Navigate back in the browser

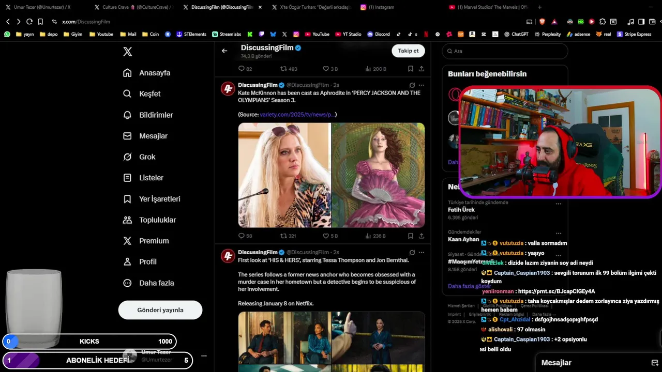click(8, 22)
